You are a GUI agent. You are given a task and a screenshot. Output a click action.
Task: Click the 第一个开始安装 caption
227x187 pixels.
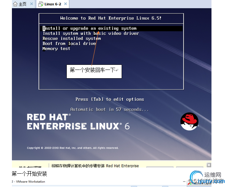[x=29, y=174]
